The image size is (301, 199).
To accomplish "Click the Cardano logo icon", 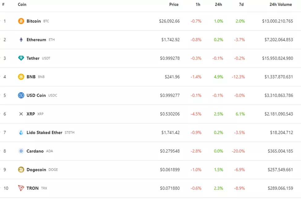I will 21,151.
